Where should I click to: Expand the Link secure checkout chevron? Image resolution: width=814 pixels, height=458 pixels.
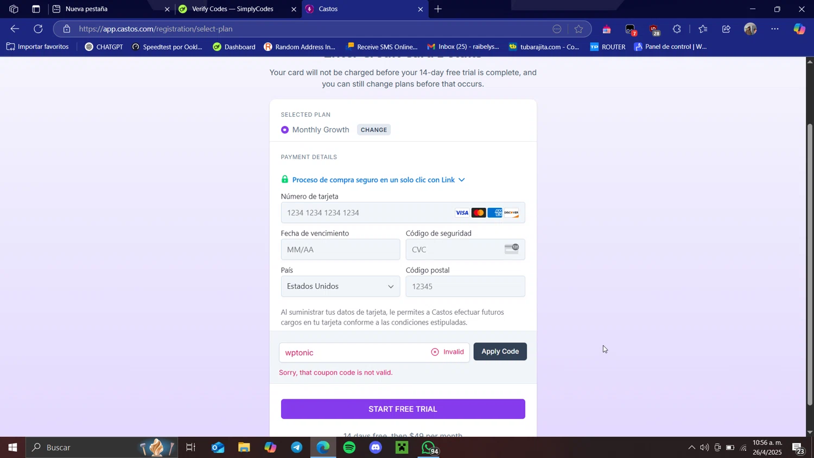[462, 180]
